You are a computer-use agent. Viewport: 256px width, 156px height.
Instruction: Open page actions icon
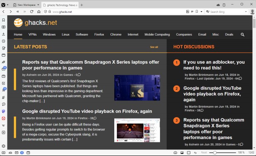click(195, 153)
